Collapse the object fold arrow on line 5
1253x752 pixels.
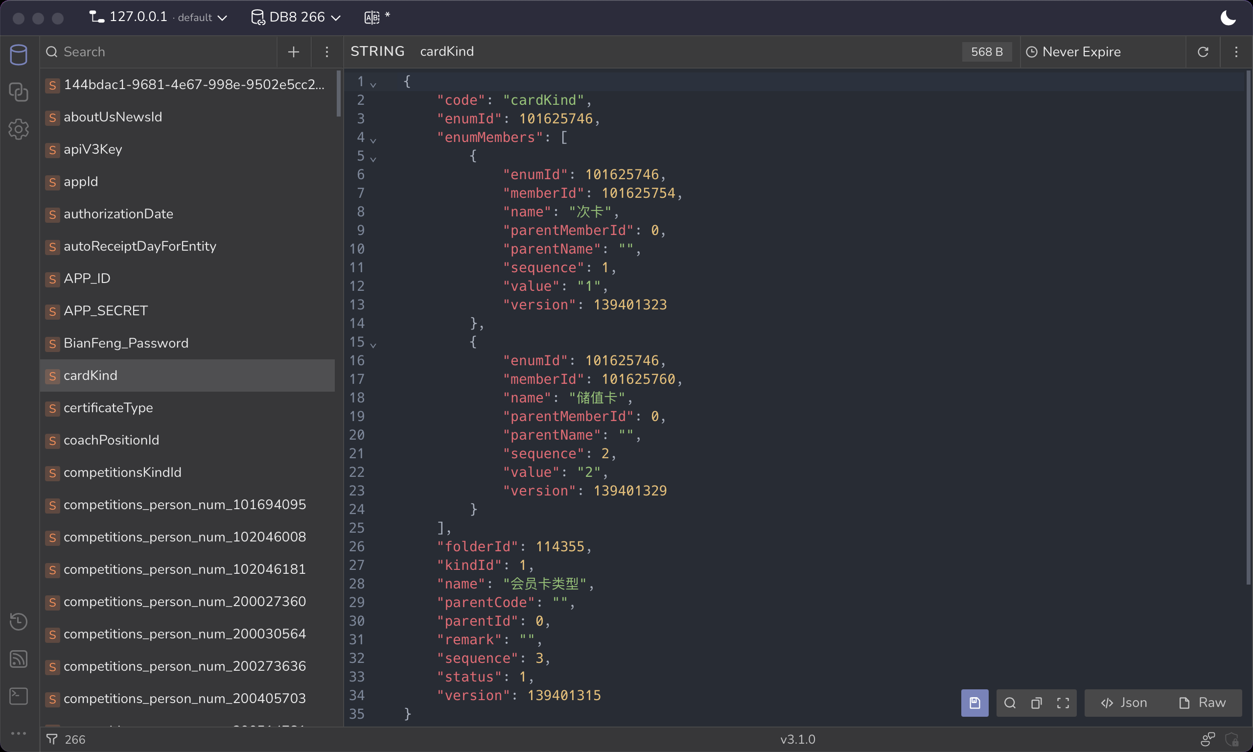[373, 159]
